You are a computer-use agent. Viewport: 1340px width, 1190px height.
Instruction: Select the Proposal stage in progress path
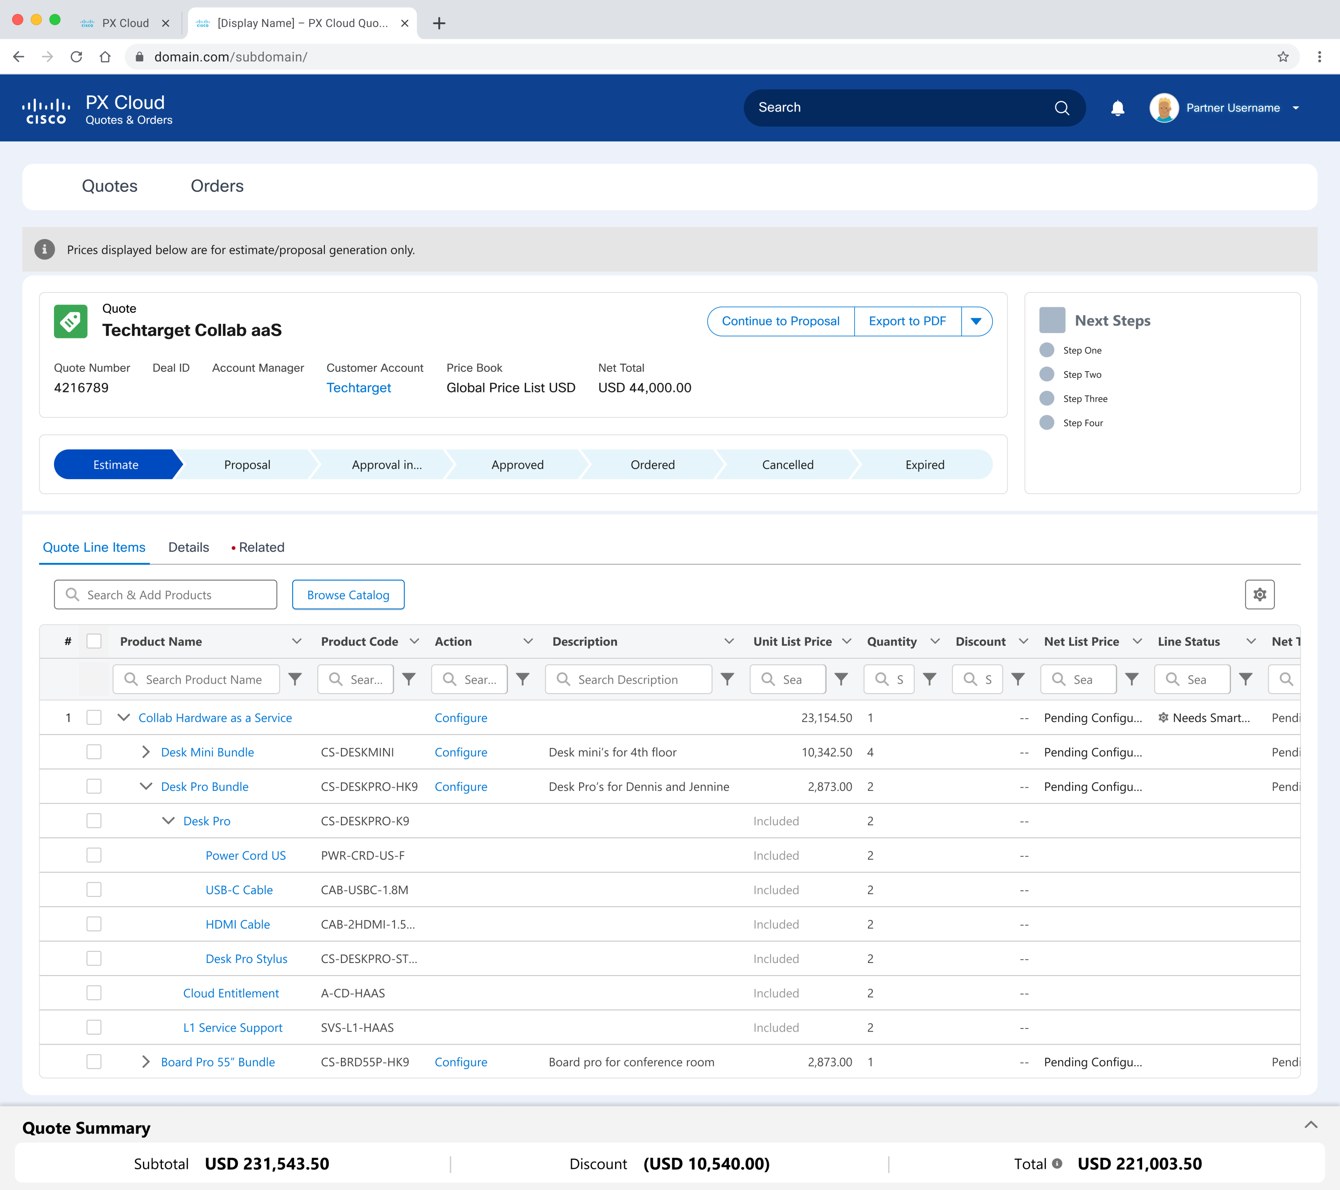pyautogui.click(x=247, y=465)
